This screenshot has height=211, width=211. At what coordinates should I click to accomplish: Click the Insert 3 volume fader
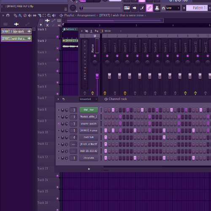130,76
